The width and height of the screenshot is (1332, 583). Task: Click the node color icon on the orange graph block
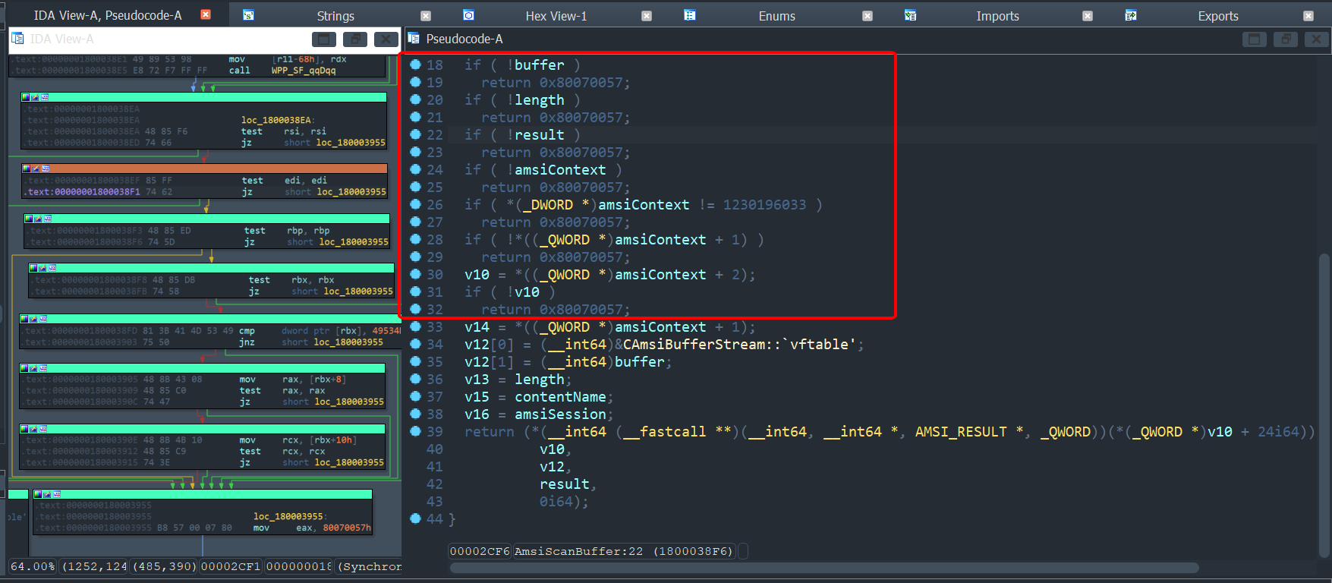click(x=26, y=169)
